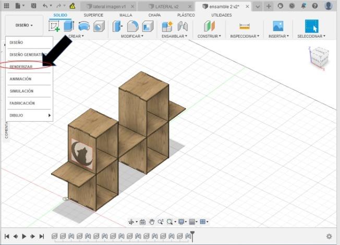Screen dimensions: 340x245
Task: Select RENDERIZAR from workspace menu
Action: (21, 67)
